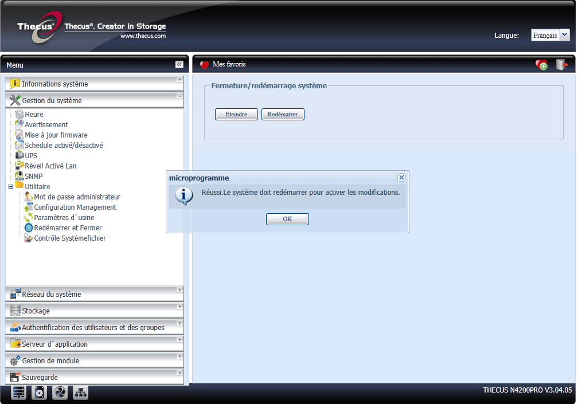Open the Langue dropdown
Image resolution: width=578 pixels, height=404 pixels.
point(564,35)
